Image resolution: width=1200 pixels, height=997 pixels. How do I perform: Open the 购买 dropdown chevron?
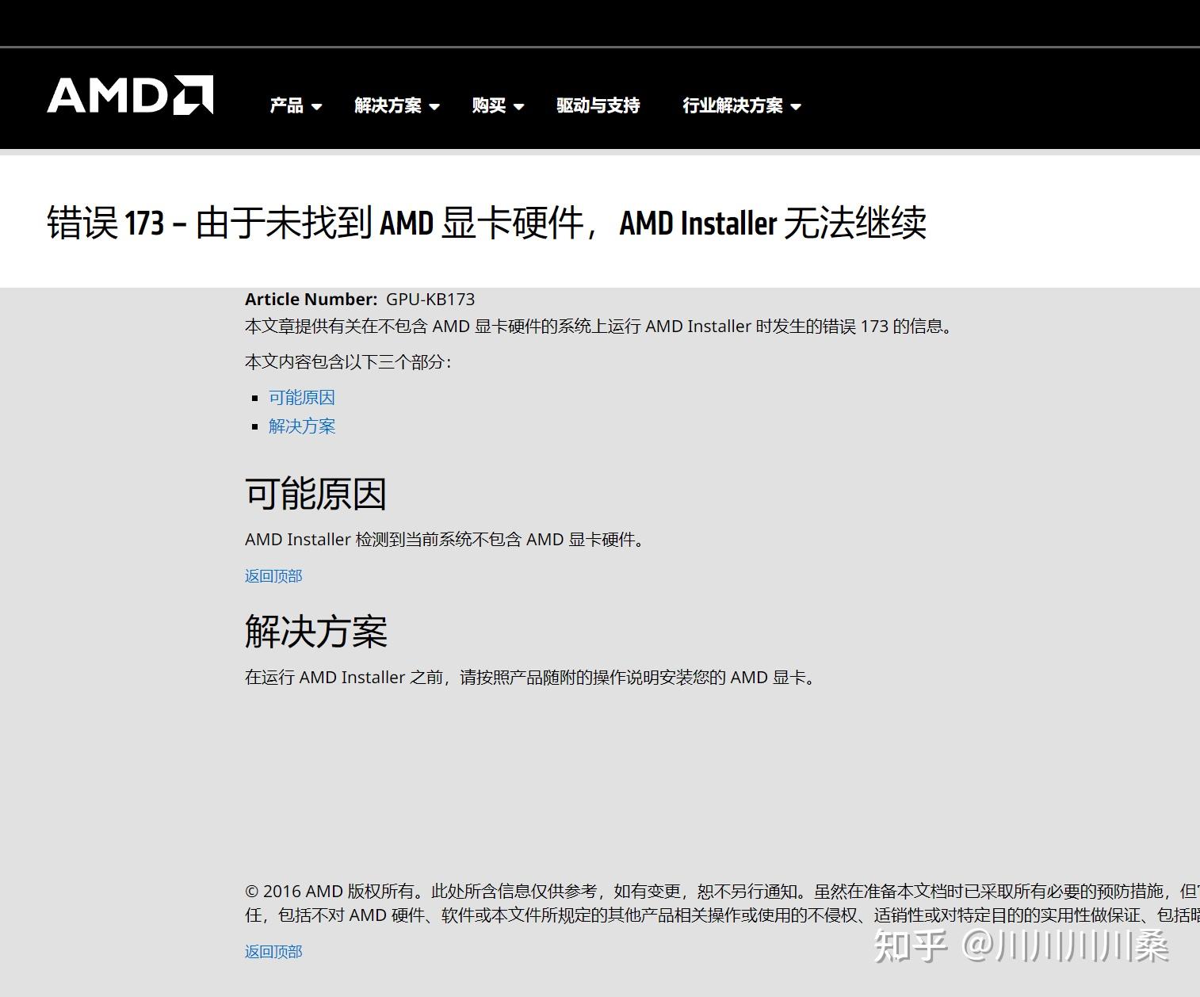click(520, 106)
